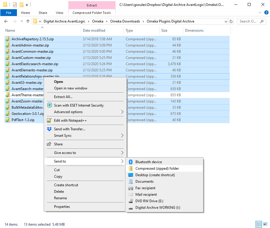270x228 pixels.
Task: Go up one folder level with up arrow
Action: 28,21
